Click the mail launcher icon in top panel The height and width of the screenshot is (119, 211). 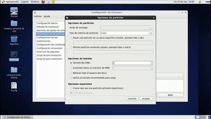(48, 2)
